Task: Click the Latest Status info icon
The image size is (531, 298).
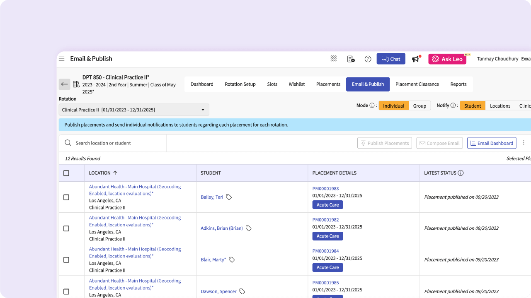Action: pyautogui.click(x=461, y=173)
